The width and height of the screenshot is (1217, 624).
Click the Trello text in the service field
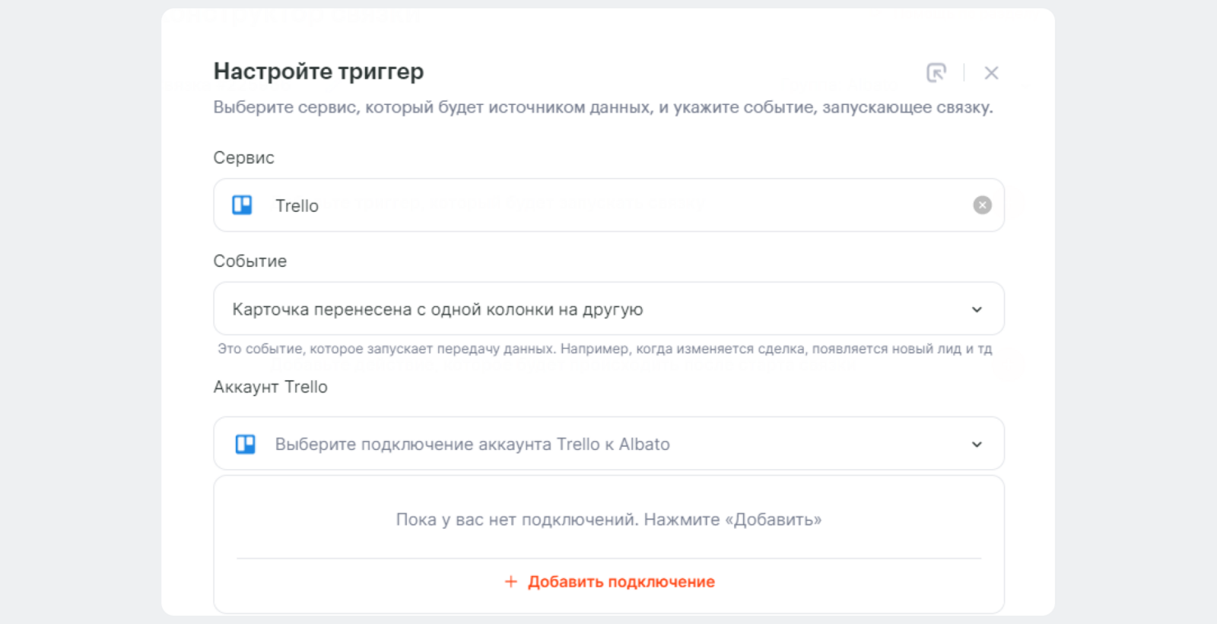click(297, 206)
